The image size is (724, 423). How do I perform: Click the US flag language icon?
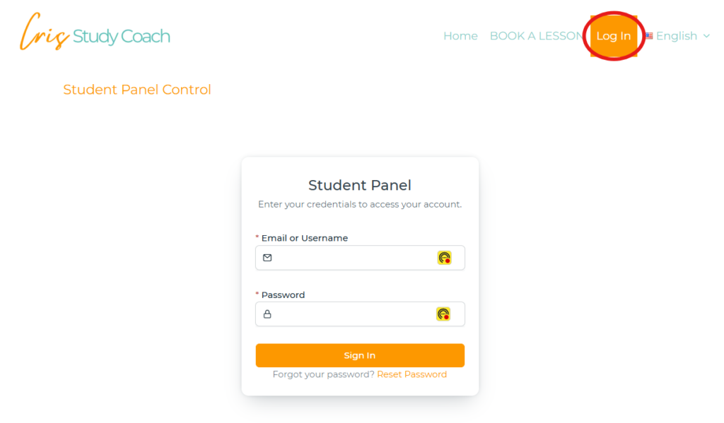(649, 36)
